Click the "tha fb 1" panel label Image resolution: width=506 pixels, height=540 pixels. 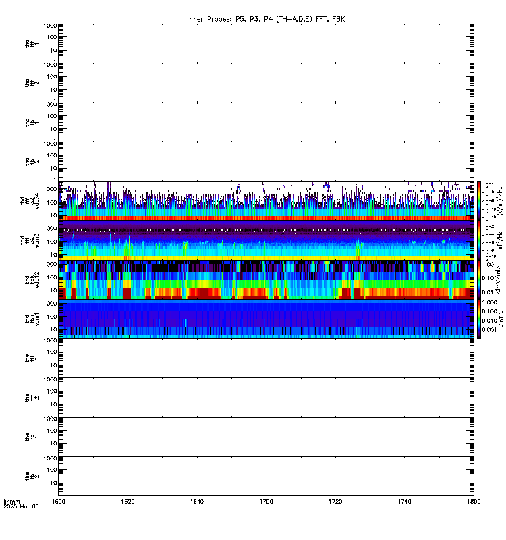[32, 122]
